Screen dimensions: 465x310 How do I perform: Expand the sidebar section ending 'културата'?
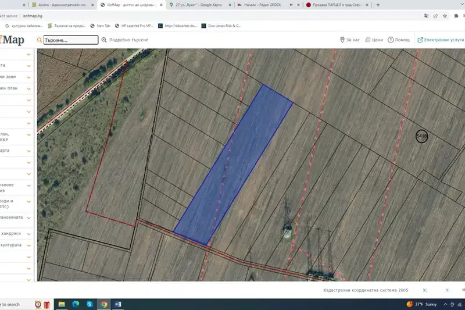(x=28, y=245)
